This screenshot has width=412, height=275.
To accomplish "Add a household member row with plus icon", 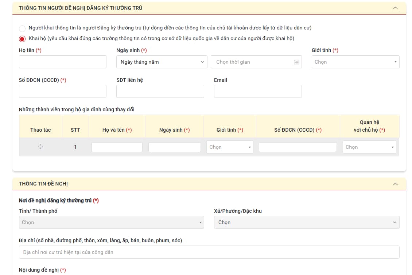I will tap(40, 147).
